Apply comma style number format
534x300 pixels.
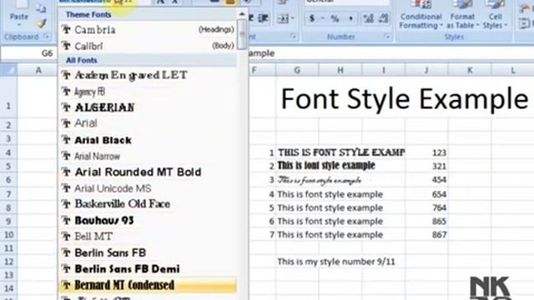tap(350, 18)
